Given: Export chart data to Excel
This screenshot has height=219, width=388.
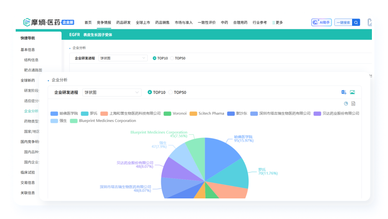Looking at the screenshot, I should (x=344, y=92).
